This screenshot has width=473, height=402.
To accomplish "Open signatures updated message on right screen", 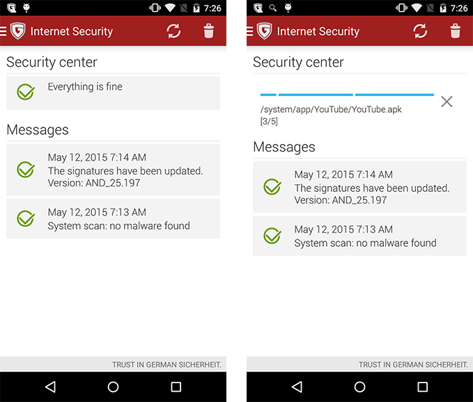I will click(x=359, y=187).
